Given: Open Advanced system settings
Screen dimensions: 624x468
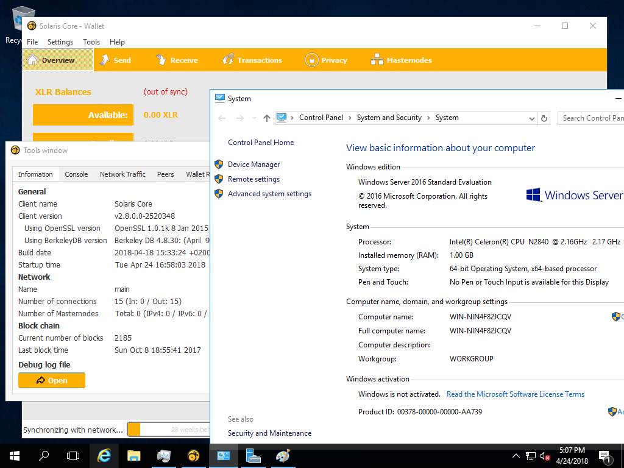Looking at the screenshot, I should pyautogui.click(x=269, y=194).
